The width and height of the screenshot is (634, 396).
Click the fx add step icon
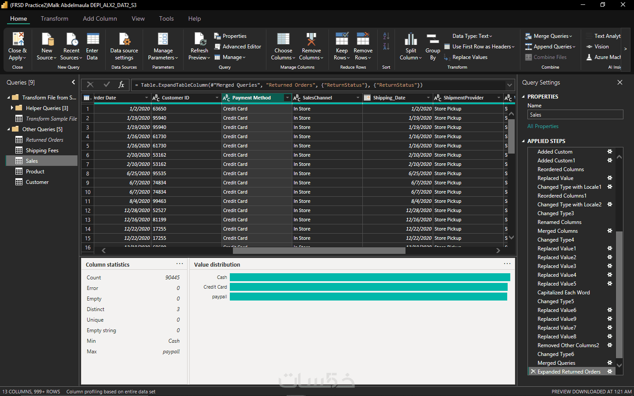click(x=122, y=84)
